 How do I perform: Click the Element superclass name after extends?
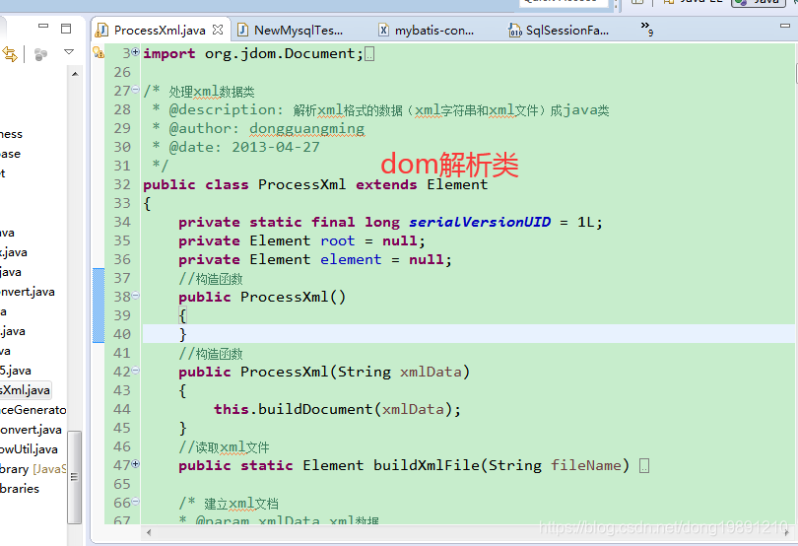(457, 184)
